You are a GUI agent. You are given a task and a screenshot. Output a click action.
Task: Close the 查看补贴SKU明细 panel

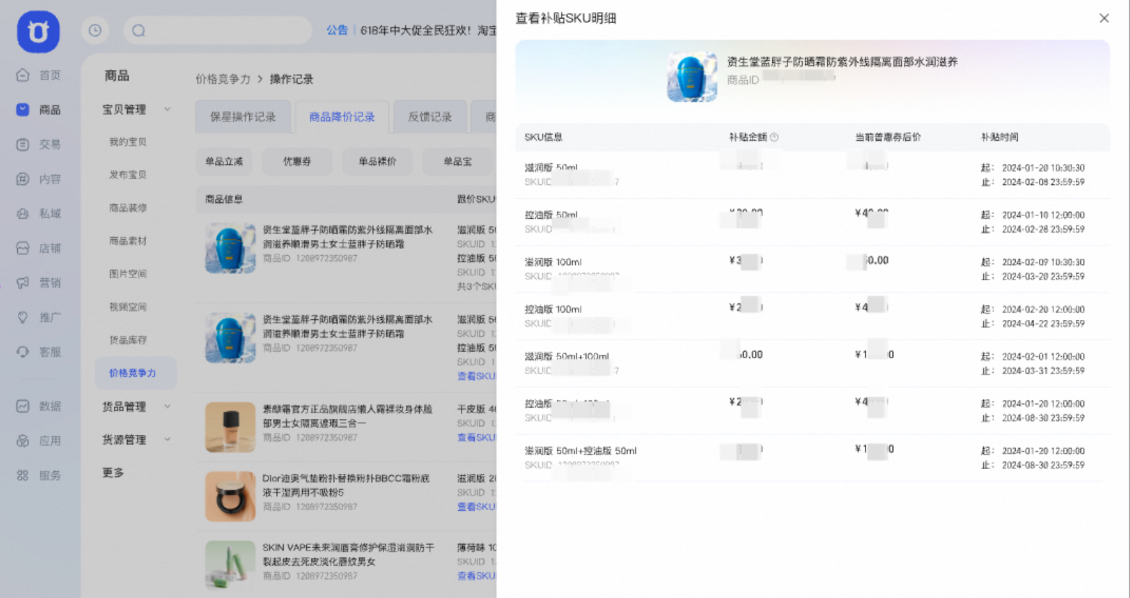pos(1104,18)
